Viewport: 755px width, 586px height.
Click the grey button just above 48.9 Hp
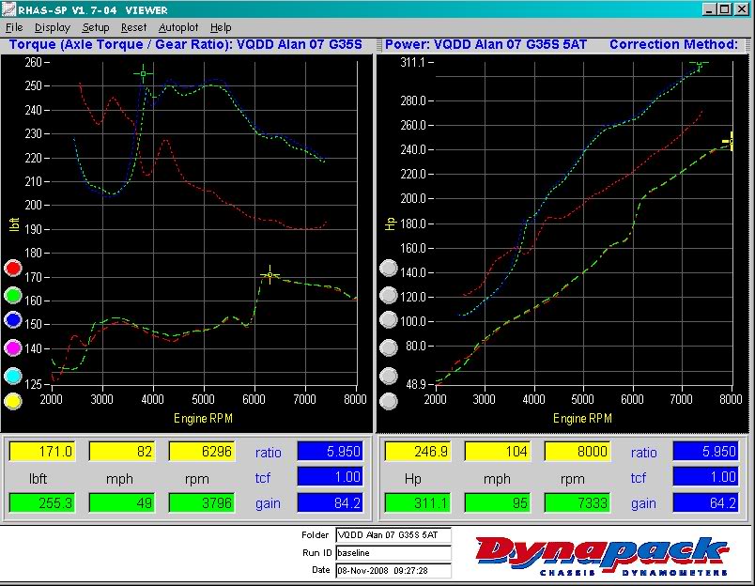pos(389,376)
